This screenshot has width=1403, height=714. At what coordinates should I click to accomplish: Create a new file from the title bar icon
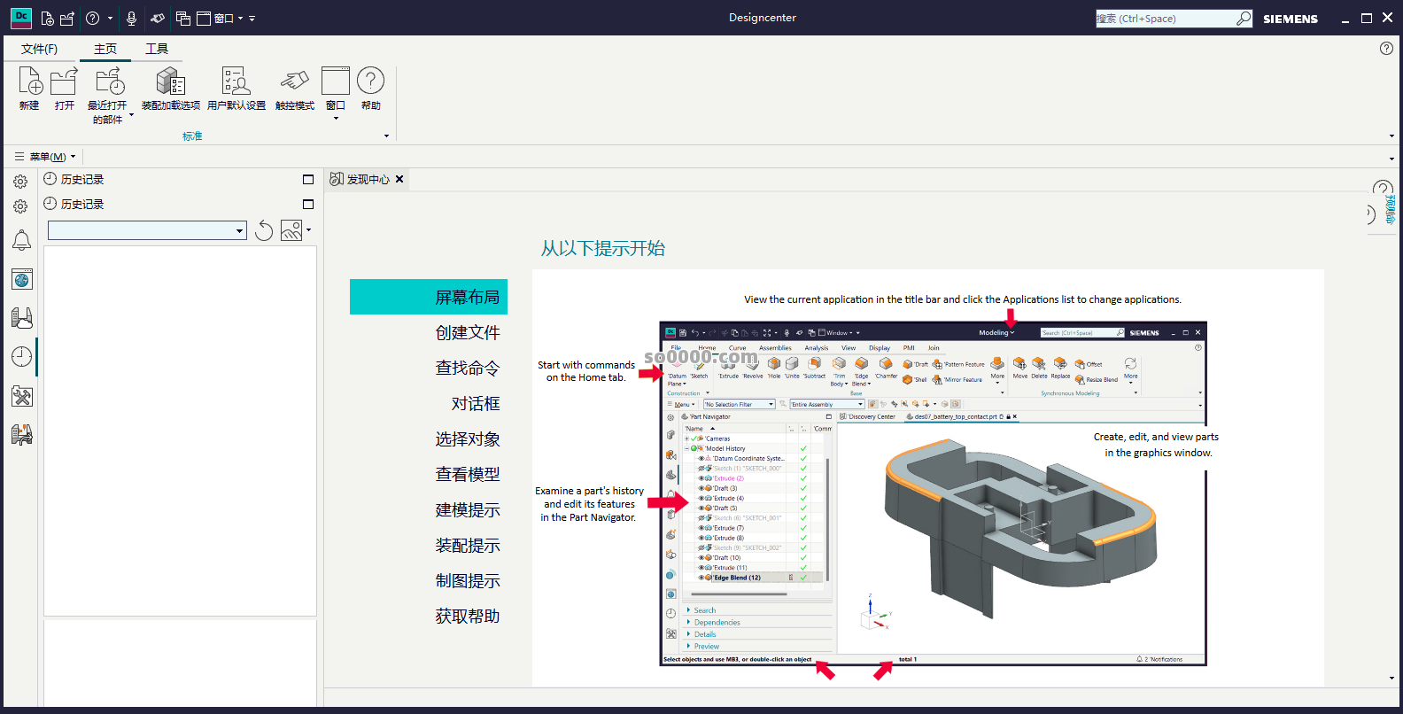tap(48, 18)
